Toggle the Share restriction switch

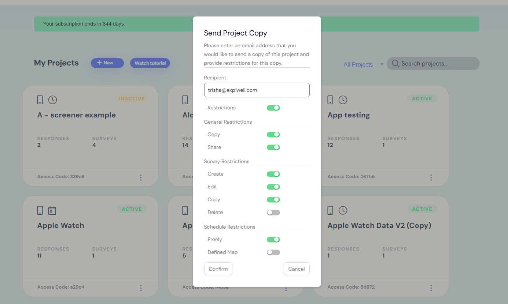pos(273,147)
